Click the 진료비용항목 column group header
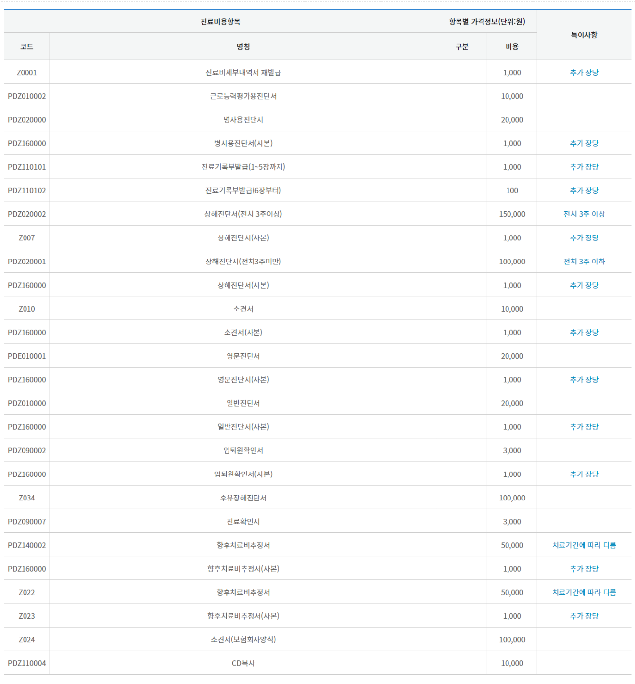Viewport: 635px width, 684px height. coord(221,22)
